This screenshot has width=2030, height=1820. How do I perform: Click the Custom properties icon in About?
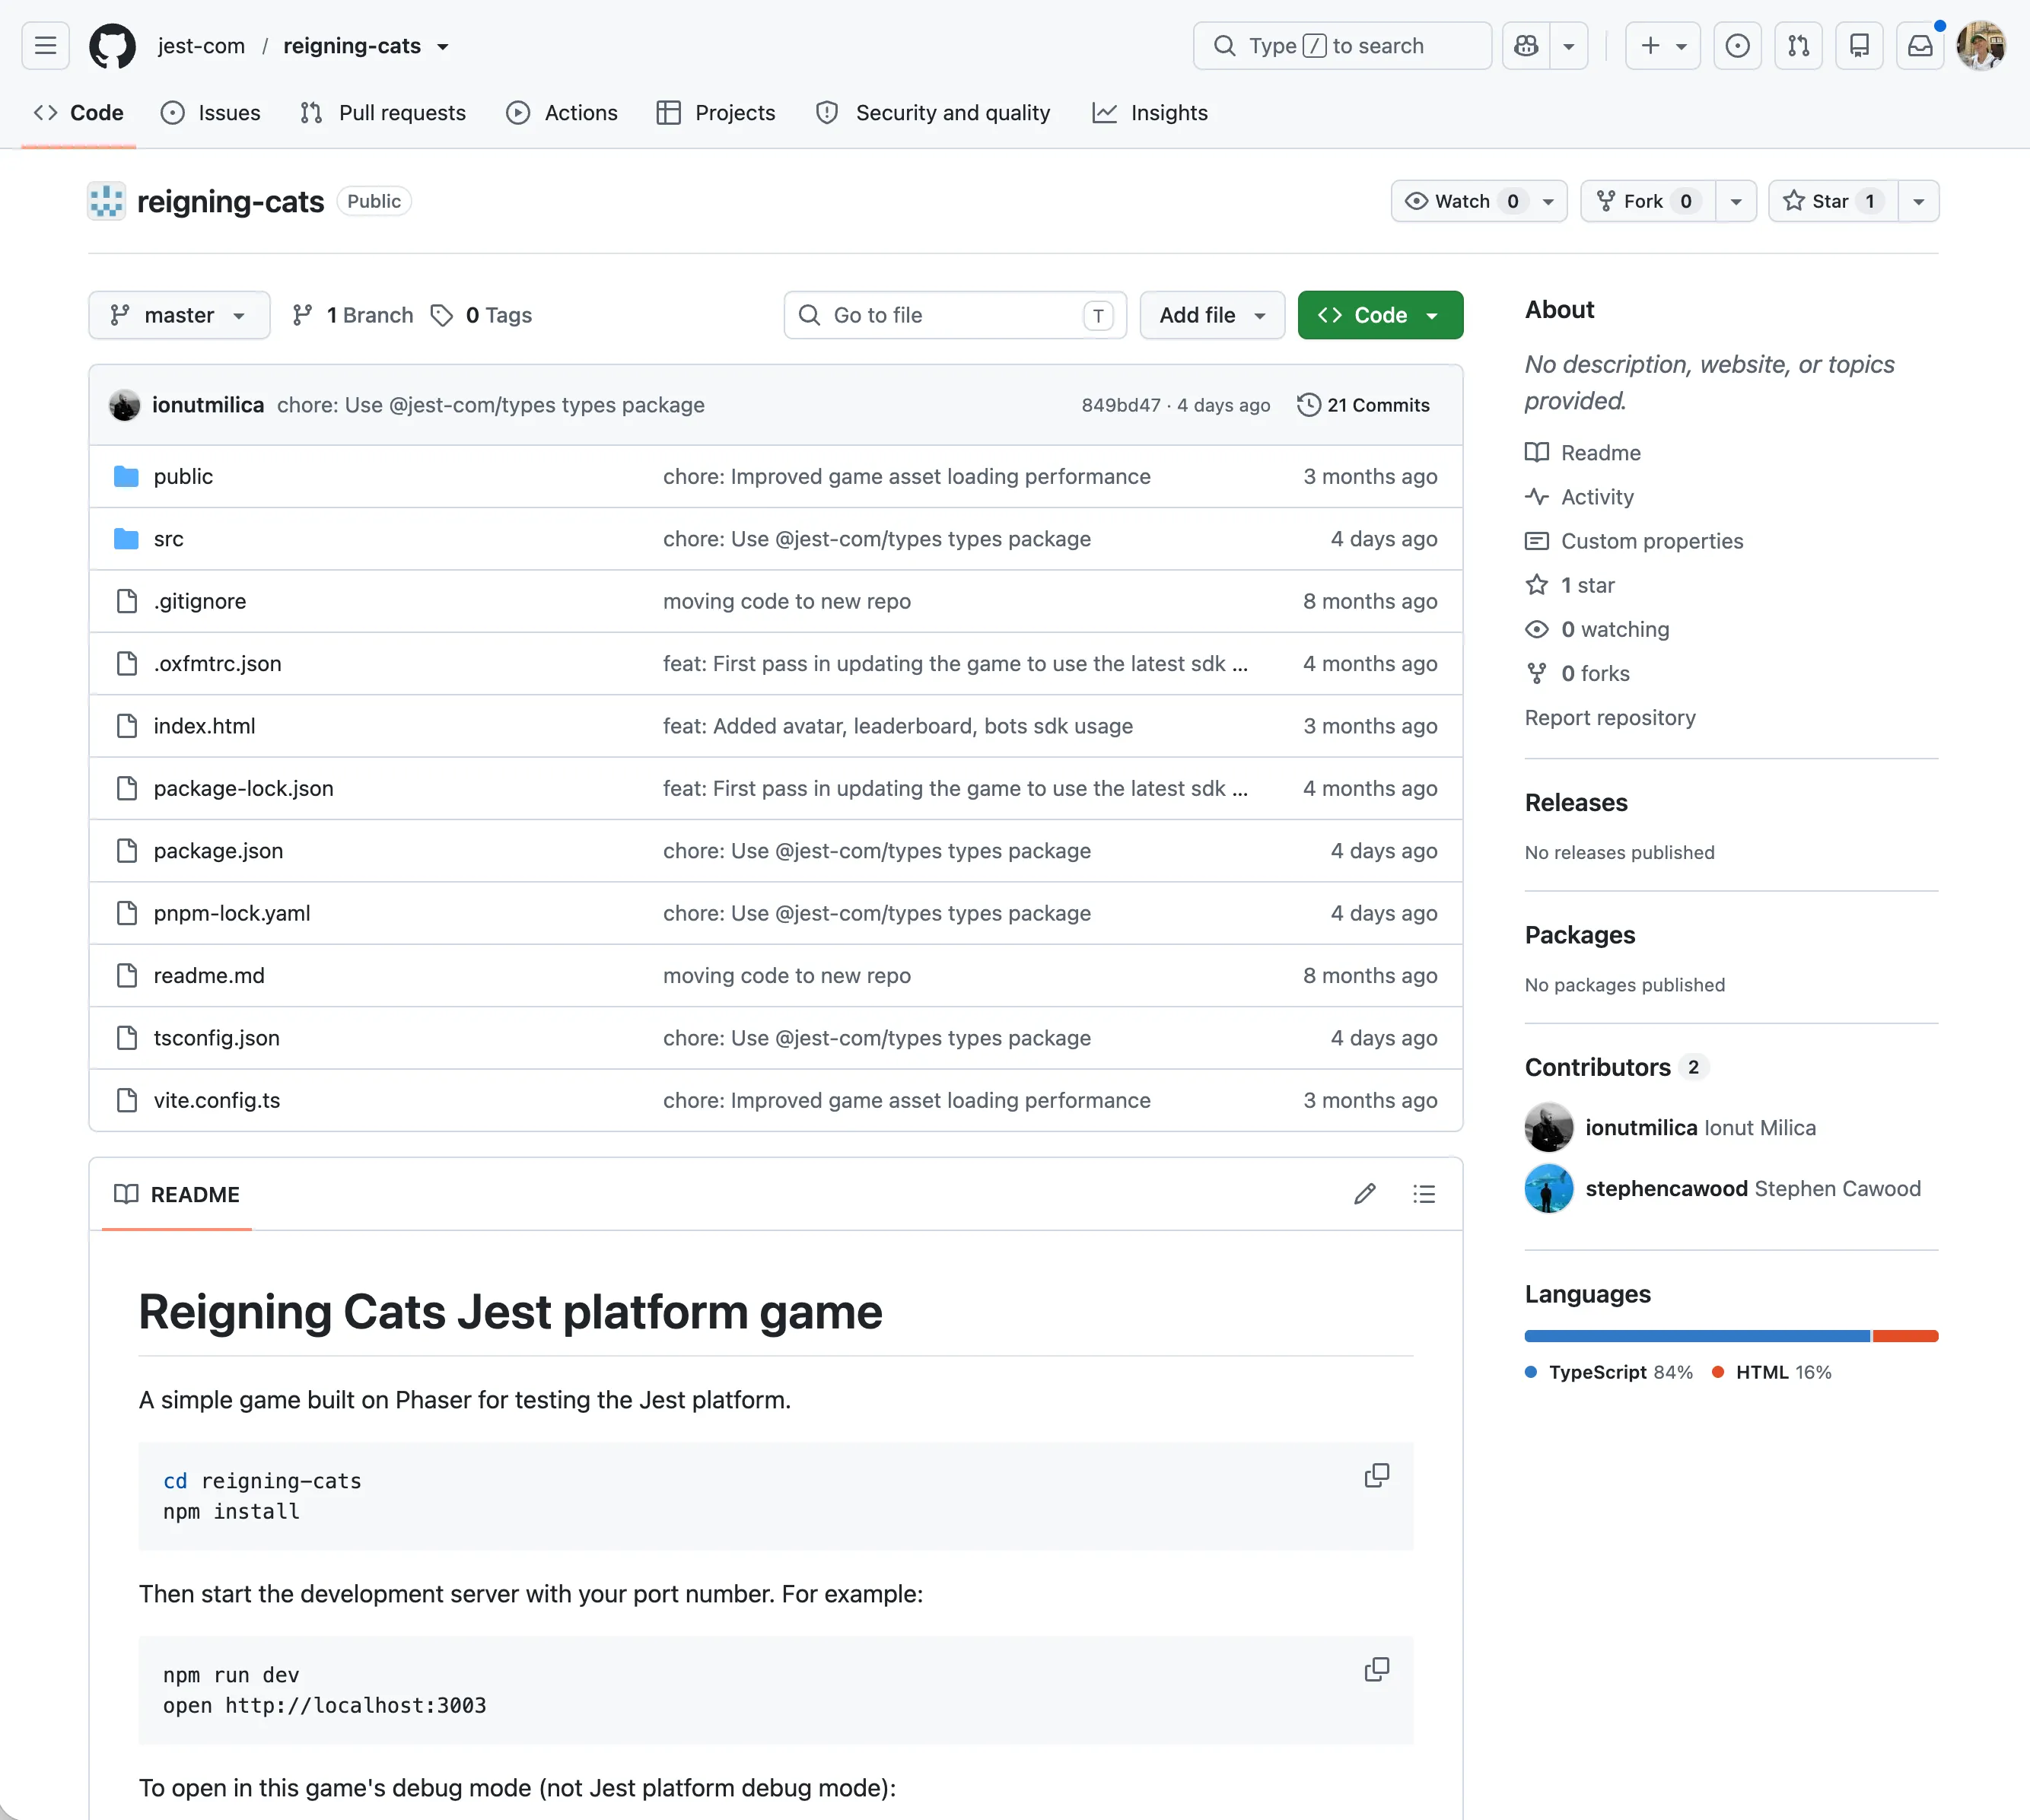1537,541
